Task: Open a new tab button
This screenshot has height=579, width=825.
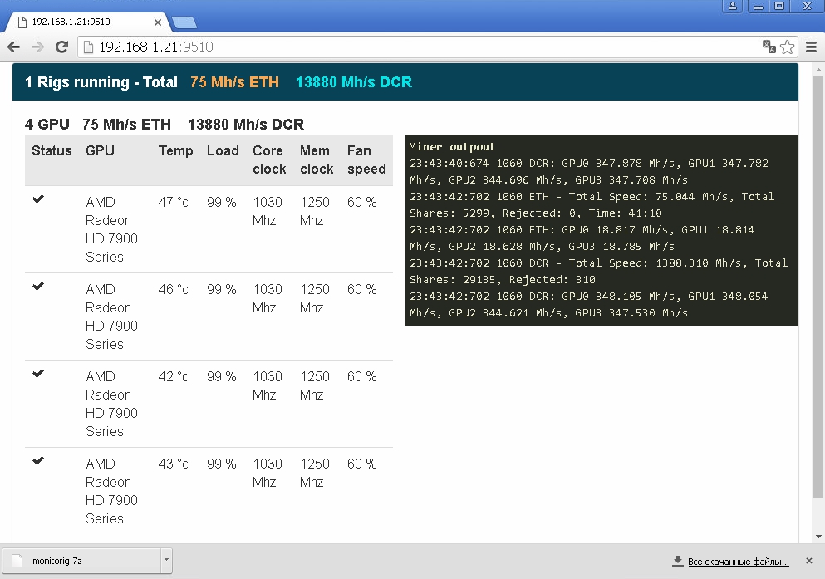Action: tap(184, 22)
